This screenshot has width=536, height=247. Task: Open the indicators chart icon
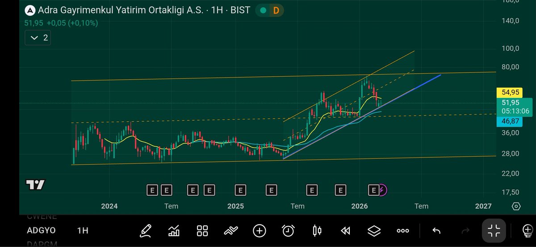pyautogui.click(x=174, y=231)
